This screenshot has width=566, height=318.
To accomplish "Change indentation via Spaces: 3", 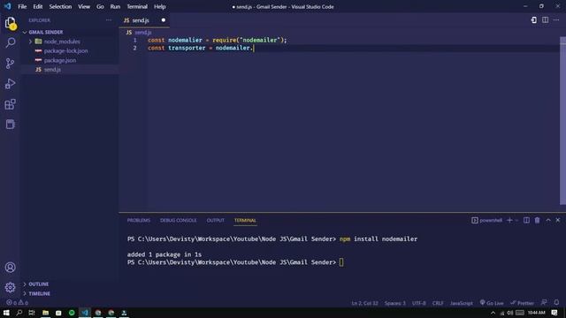I will pyautogui.click(x=395, y=303).
